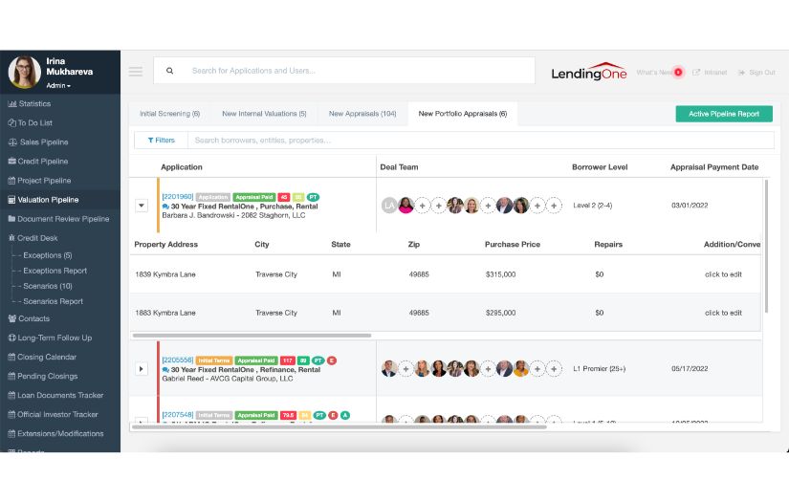The width and height of the screenshot is (789, 502).
Task: Click red E badge on 2205556
Action: pos(332,360)
